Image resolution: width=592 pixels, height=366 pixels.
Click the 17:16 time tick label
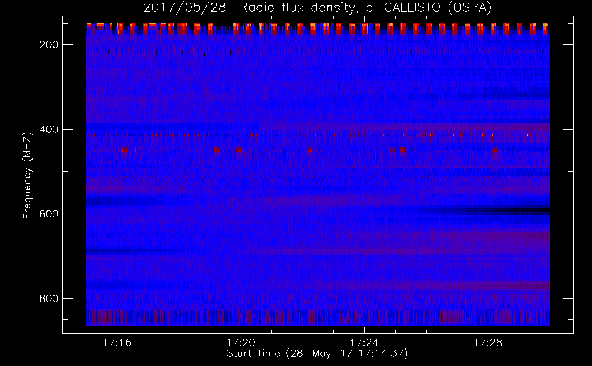(117, 343)
